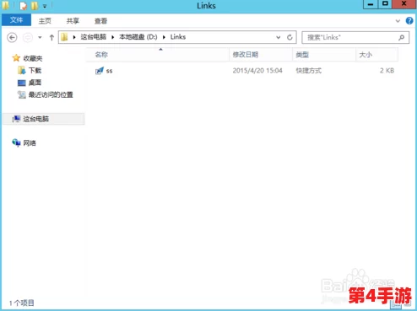Screen dimensions: 417x311
Task: Click the window system folder icon
Action: pos(5,5)
